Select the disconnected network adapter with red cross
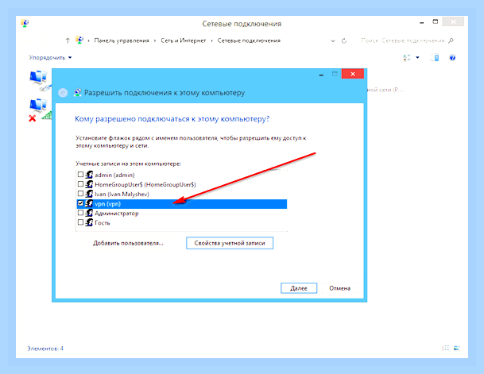The height and width of the screenshot is (374, 484). point(39,110)
